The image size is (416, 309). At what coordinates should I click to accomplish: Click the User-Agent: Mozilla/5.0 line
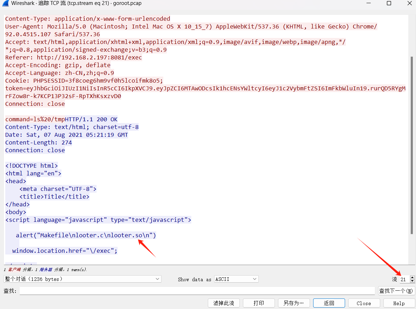191,27
